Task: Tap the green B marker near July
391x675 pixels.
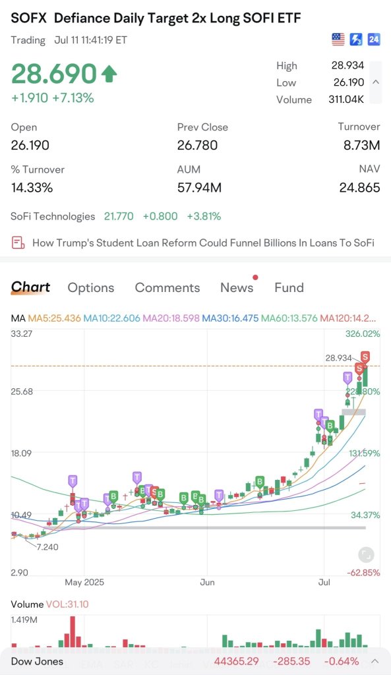Action: pyautogui.click(x=330, y=426)
